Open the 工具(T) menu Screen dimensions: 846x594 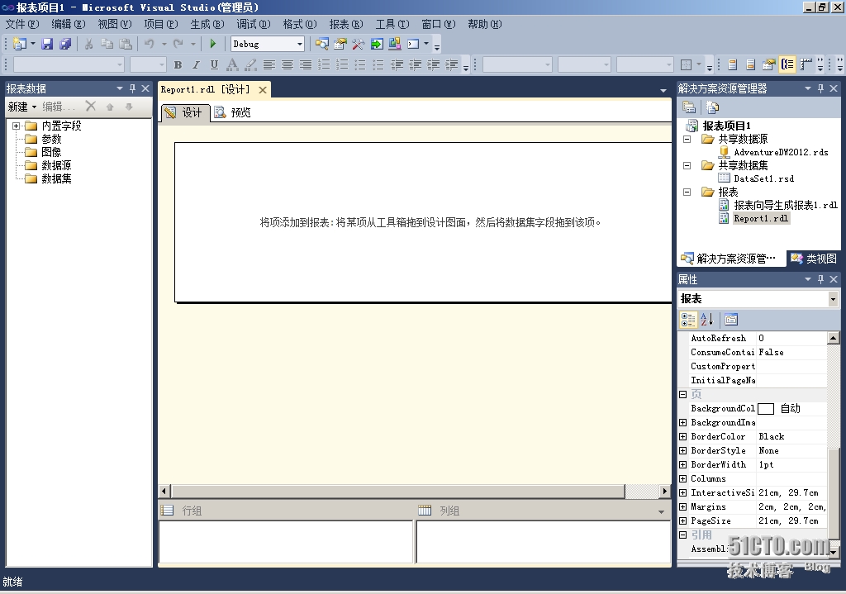click(x=392, y=24)
